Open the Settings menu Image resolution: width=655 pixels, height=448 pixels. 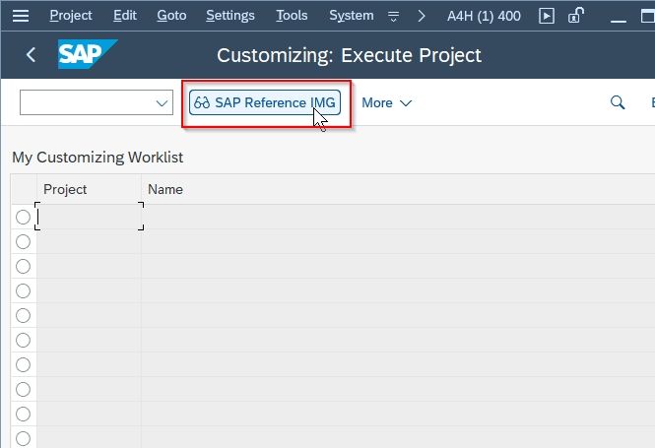[x=230, y=16]
